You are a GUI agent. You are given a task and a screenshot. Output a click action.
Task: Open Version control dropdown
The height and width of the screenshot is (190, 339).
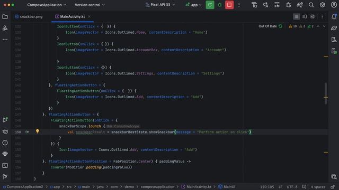pyautogui.click(x=90, y=5)
